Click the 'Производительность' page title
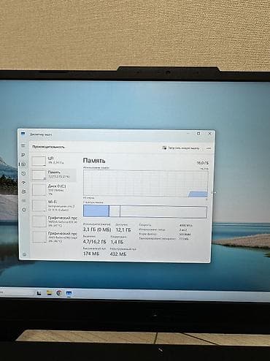The height and width of the screenshot is (361, 270). tap(48, 147)
